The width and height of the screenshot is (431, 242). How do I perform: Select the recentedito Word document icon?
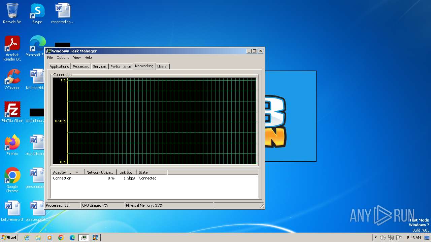point(63,13)
